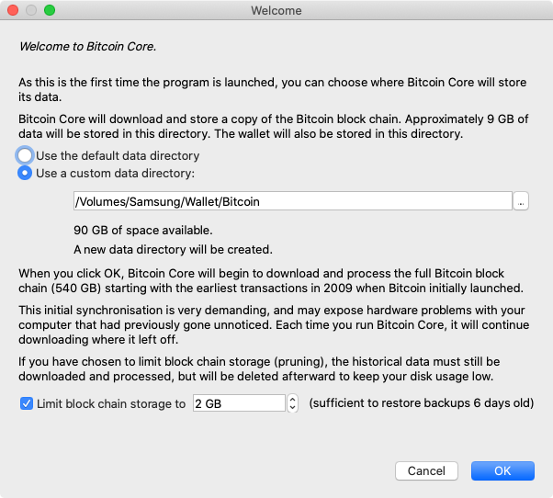Click the 'Use the default data directory' label text
553x498 pixels.
118,155
